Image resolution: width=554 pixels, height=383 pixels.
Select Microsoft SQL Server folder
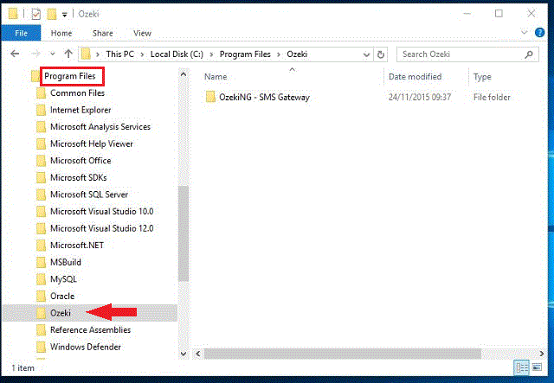89,195
